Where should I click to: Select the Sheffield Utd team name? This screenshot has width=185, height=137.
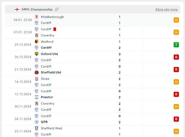(51, 72)
